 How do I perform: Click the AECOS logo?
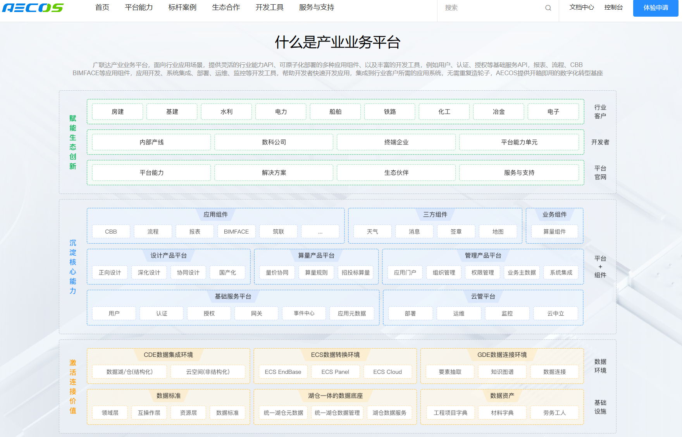(33, 8)
